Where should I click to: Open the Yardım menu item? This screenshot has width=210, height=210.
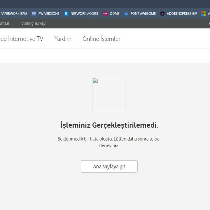pos(63,39)
